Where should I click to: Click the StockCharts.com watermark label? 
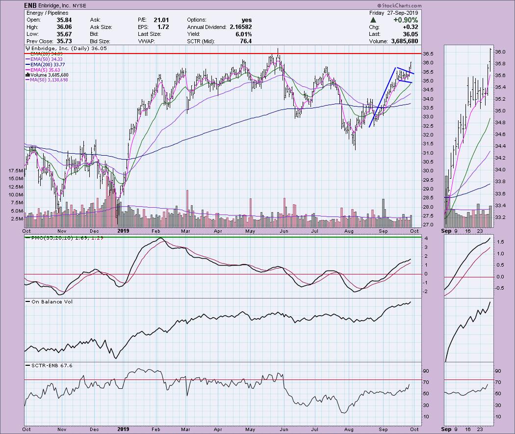399,5
